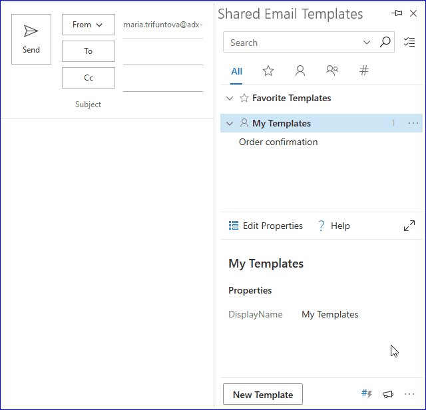Screen dimensions: 426x410
Task: Click the Subject field
Action: coord(88,104)
